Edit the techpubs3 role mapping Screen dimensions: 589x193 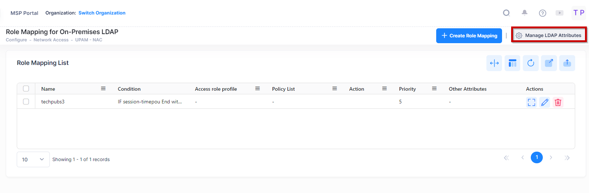click(545, 102)
